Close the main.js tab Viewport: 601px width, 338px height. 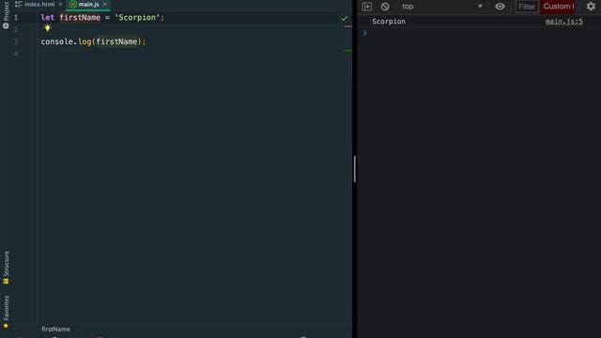104,4
